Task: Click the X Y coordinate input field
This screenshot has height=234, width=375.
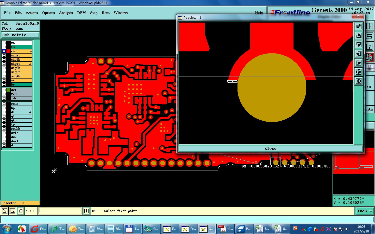Action: coord(60,211)
